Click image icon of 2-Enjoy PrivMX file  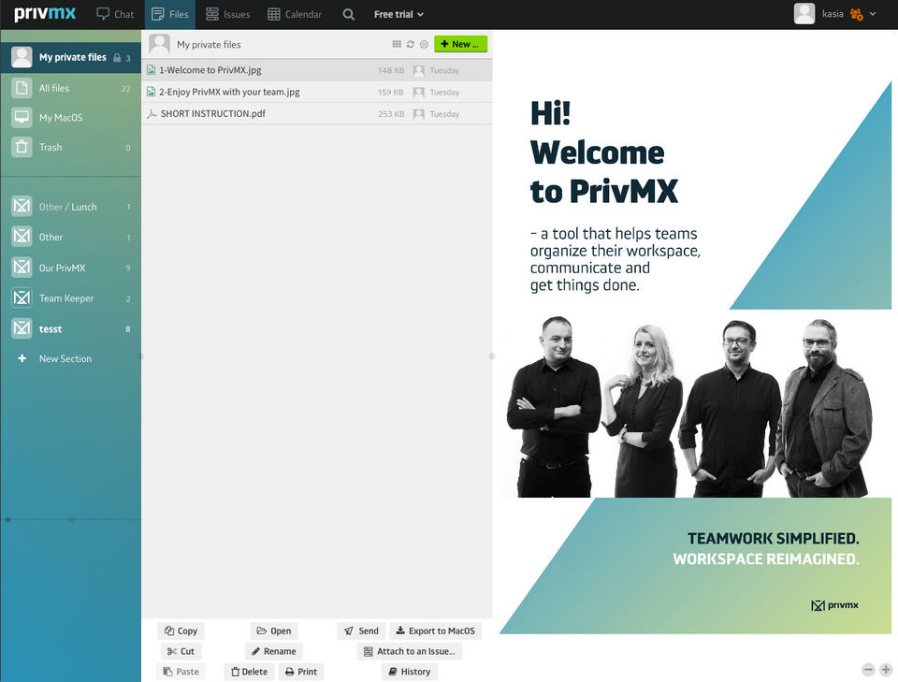pos(151,92)
